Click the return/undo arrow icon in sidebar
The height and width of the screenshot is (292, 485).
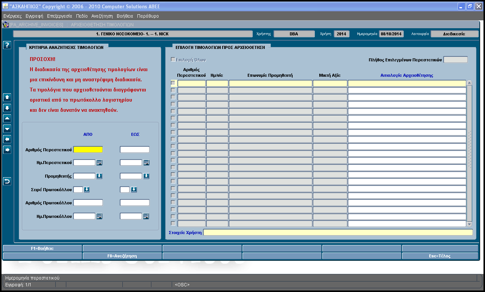click(x=7, y=182)
